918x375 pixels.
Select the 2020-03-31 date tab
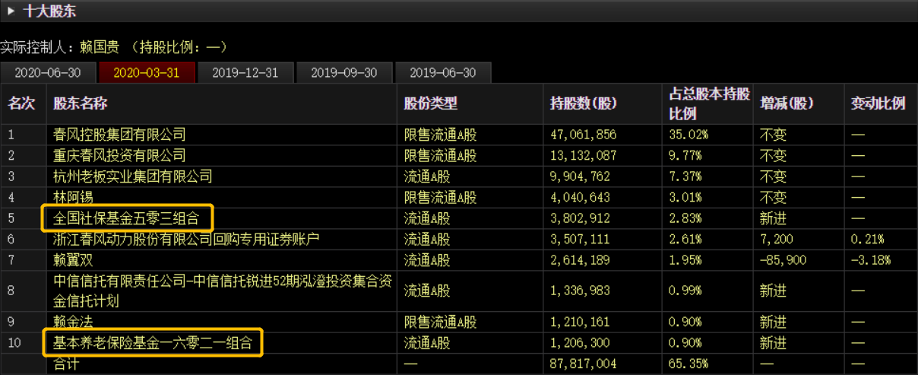click(x=147, y=73)
